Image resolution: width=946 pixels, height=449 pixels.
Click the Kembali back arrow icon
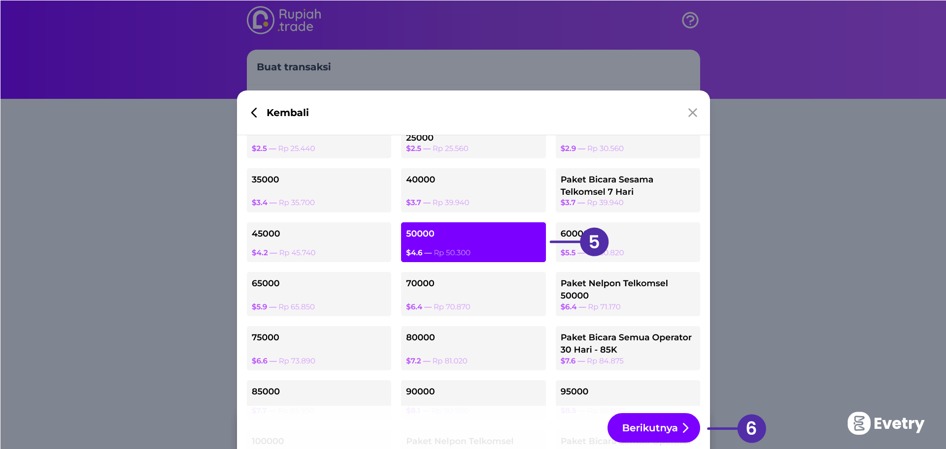[254, 113]
